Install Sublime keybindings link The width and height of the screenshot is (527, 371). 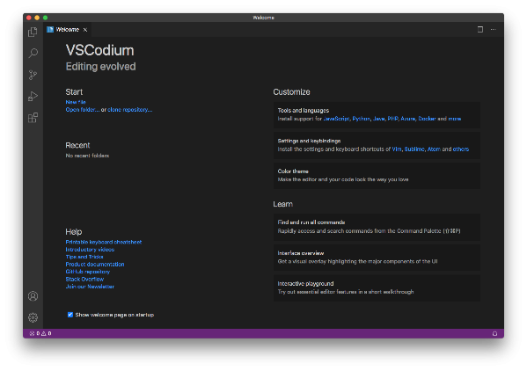tap(414, 149)
